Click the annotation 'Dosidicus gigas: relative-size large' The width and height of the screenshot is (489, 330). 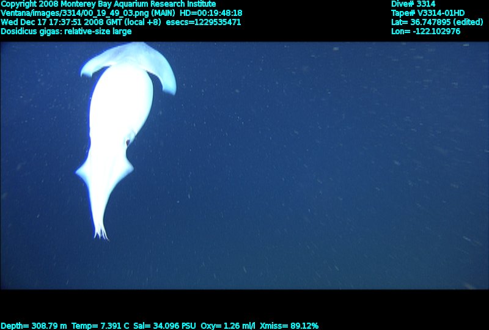tap(66, 32)
